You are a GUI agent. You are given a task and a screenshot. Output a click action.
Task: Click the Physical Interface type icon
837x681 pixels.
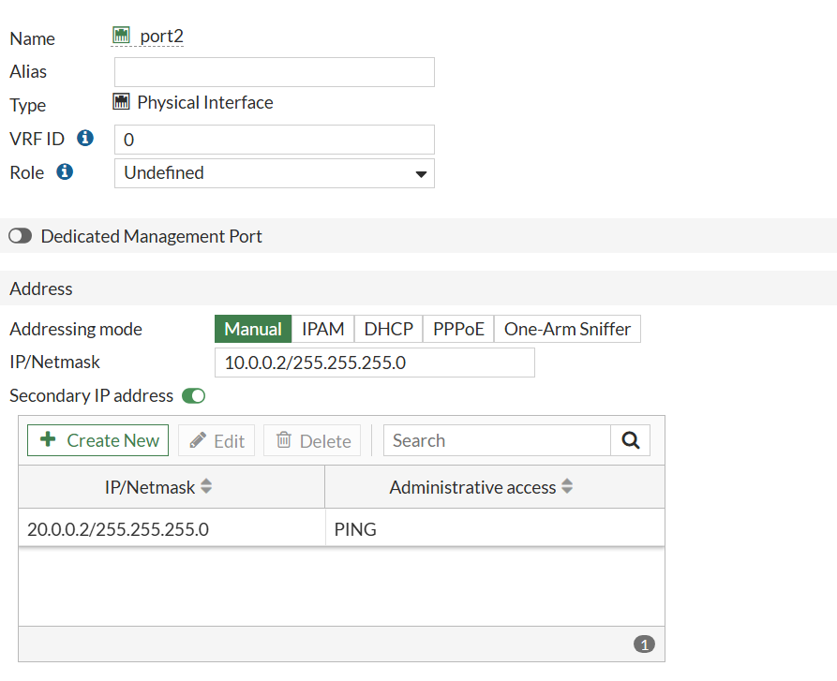tap(121, 102)
